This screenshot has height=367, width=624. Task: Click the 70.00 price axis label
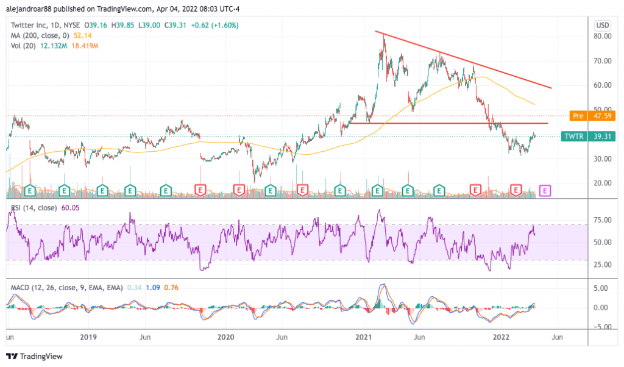tap(602, 61)
